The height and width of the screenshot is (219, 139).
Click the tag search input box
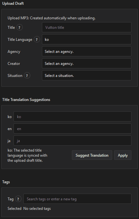[77, 199]
